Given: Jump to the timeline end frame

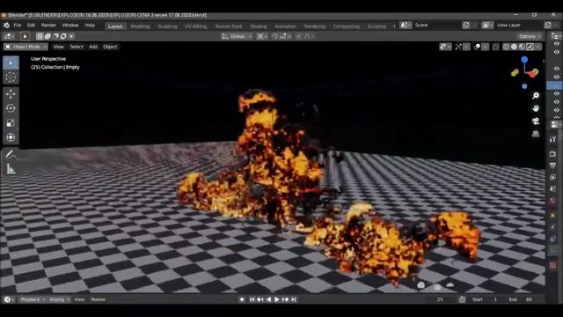Looking at the screenshot, I should (x=294, y=299).
